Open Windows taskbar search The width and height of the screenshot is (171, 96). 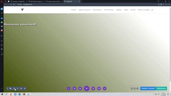point(6,94)
